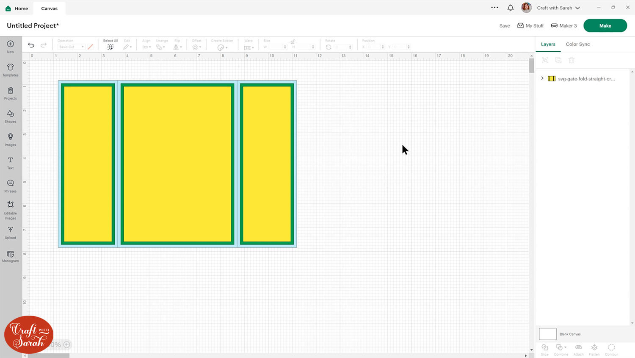
Task: Open the Projects panel
Action: point(11,93)
